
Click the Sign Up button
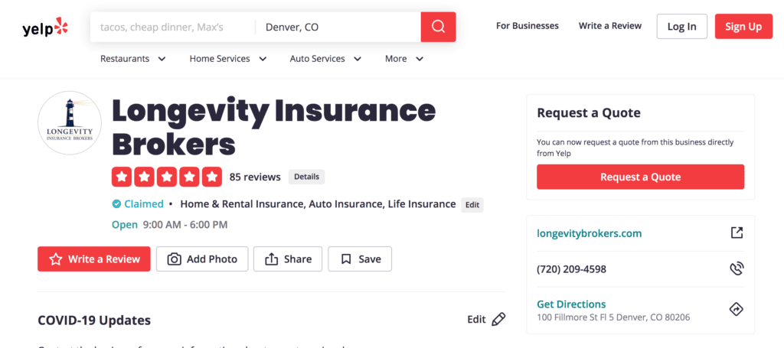point(743,27)
